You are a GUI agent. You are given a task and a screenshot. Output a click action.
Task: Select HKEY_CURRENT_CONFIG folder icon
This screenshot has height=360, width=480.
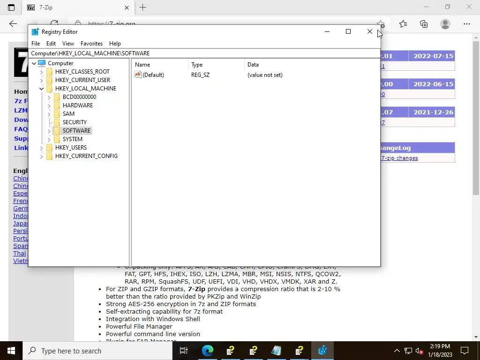click(49, 156)
